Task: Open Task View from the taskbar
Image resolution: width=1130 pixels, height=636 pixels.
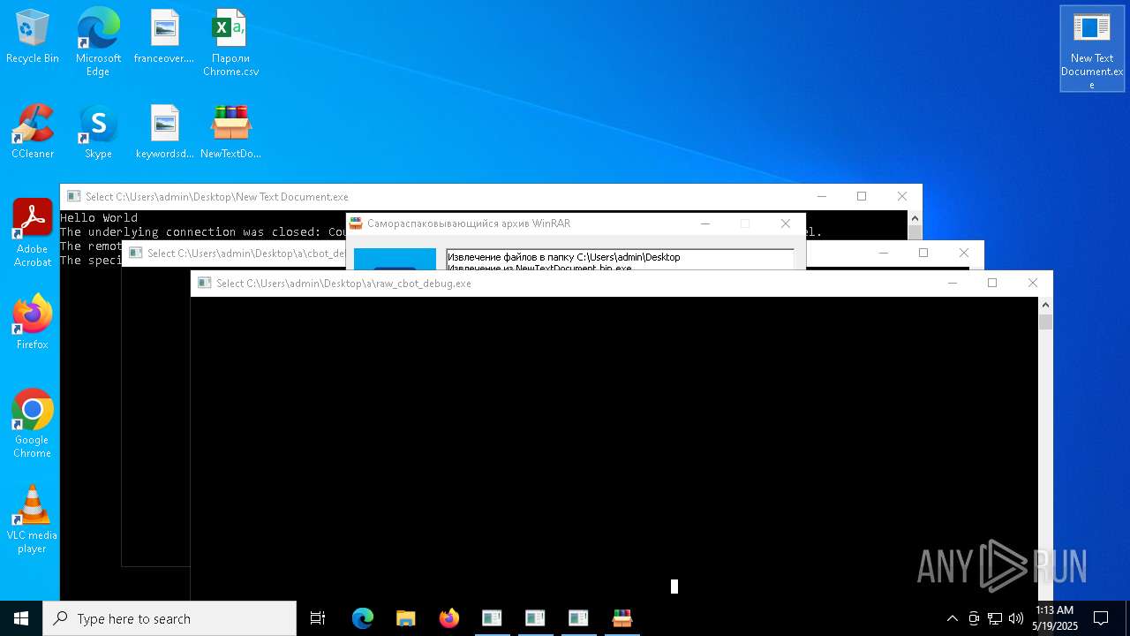Action: pos(318,618)
